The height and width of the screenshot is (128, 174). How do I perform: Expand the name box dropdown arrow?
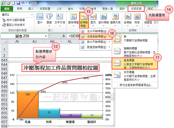46,36
